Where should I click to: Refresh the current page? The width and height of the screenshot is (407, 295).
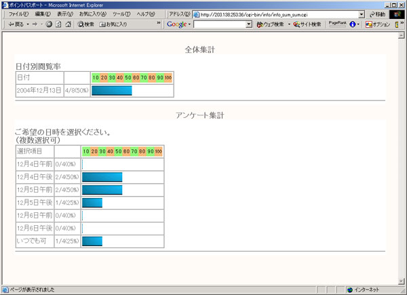[58, 24]
